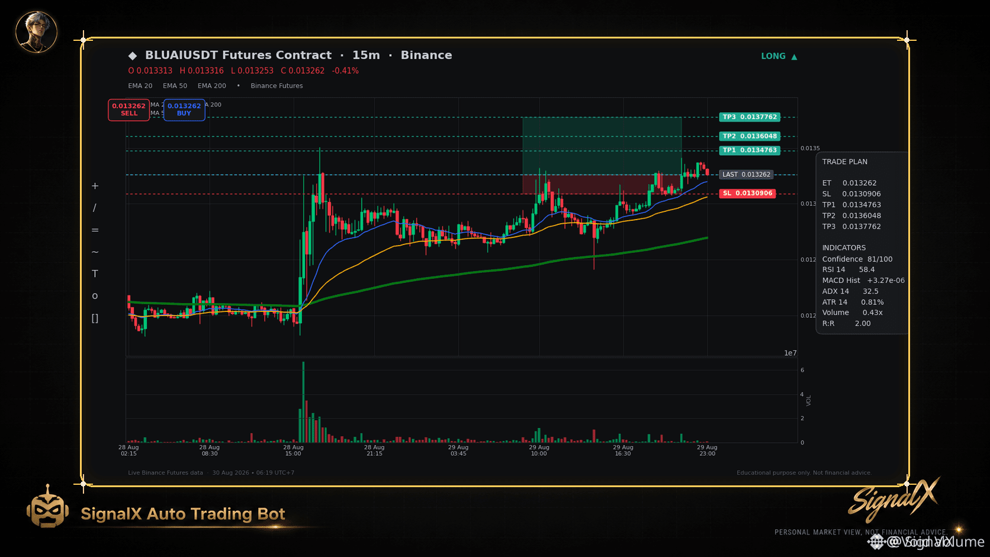
Task: Click the TRADE PLAN heading
Action: pos(845,162)
